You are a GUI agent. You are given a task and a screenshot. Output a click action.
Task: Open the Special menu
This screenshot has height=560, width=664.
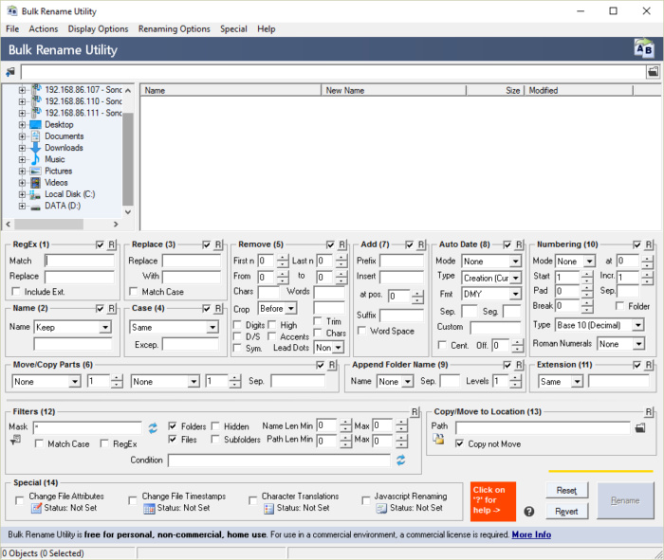point(233,28)
